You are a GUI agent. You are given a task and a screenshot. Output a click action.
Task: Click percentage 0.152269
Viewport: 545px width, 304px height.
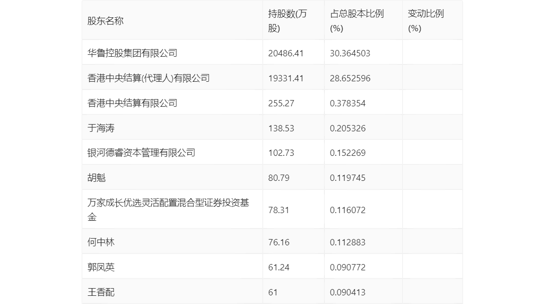347,152
